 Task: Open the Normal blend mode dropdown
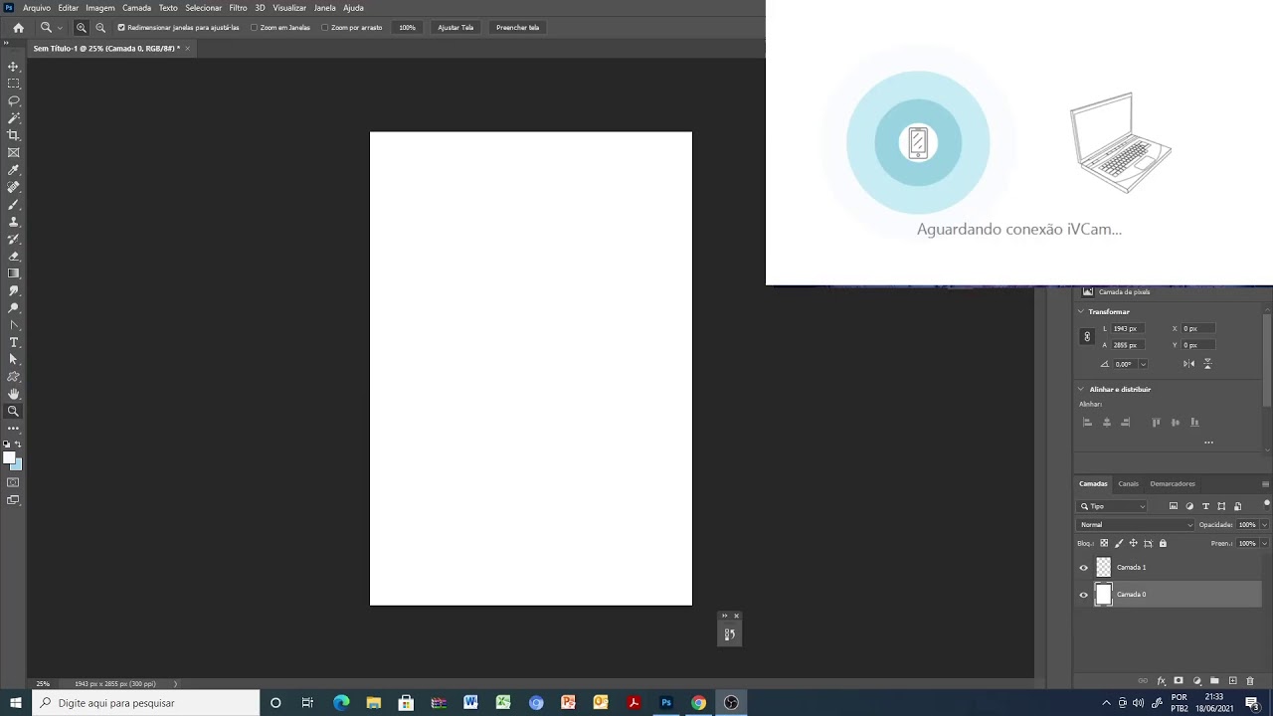1135,525
